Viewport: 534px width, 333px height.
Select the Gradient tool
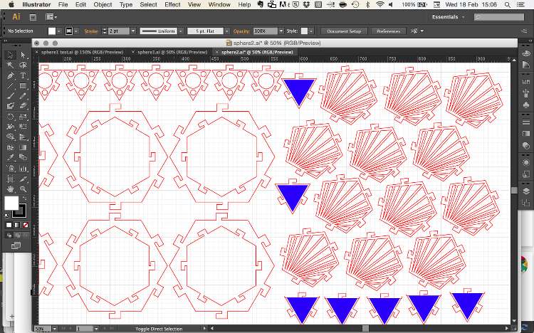pos(23,147)
